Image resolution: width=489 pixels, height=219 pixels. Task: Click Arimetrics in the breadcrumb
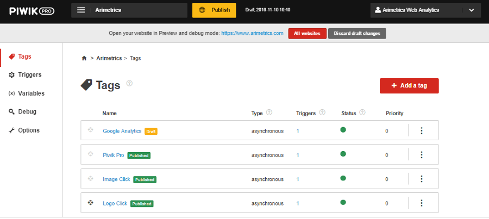(109, 58)
